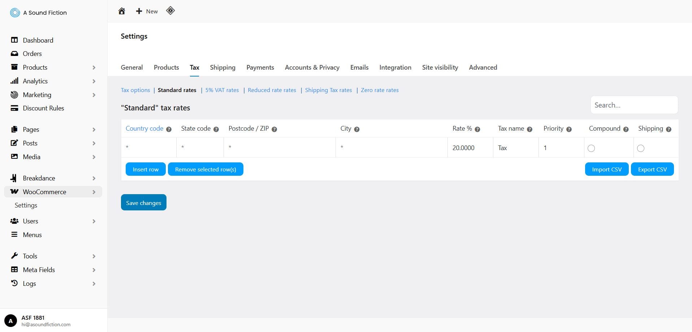Expand the Products sidebar submenu

pyautogui.click(x=94, y=67)
